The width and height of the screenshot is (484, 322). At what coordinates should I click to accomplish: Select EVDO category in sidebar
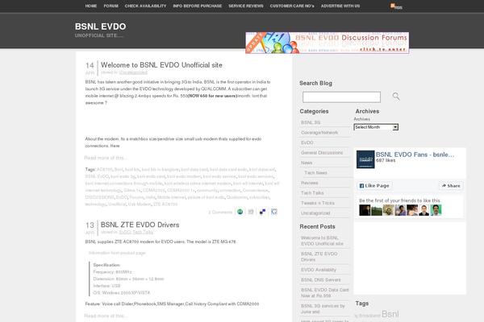(x=307, y=142)
